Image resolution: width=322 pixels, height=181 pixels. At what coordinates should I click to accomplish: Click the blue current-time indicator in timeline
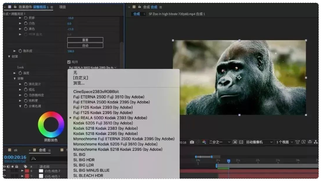pyautogui.click(x=229, y=161)
